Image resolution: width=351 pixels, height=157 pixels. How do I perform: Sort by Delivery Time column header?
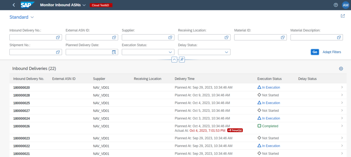184,79
